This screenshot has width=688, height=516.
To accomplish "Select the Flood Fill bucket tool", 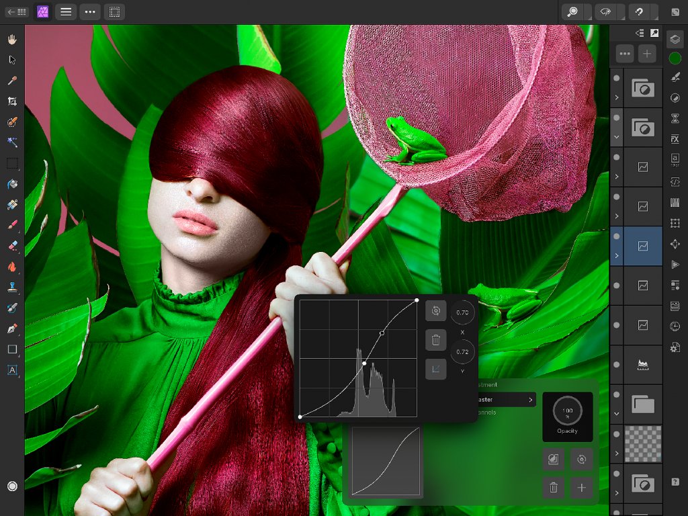I will 12,184.
